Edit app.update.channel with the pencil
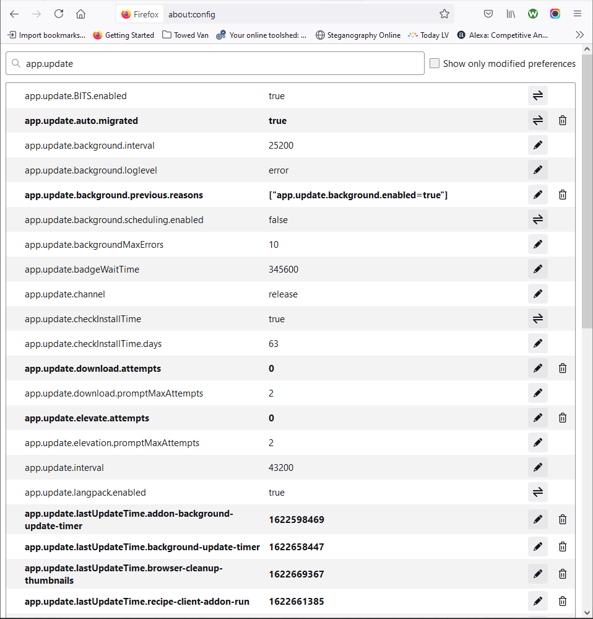Screen dimensions: 593x619 tap(537, 294)
